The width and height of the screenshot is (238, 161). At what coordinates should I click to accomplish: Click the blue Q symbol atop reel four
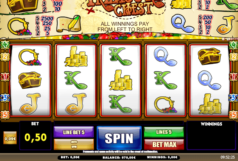click(165, 56)
